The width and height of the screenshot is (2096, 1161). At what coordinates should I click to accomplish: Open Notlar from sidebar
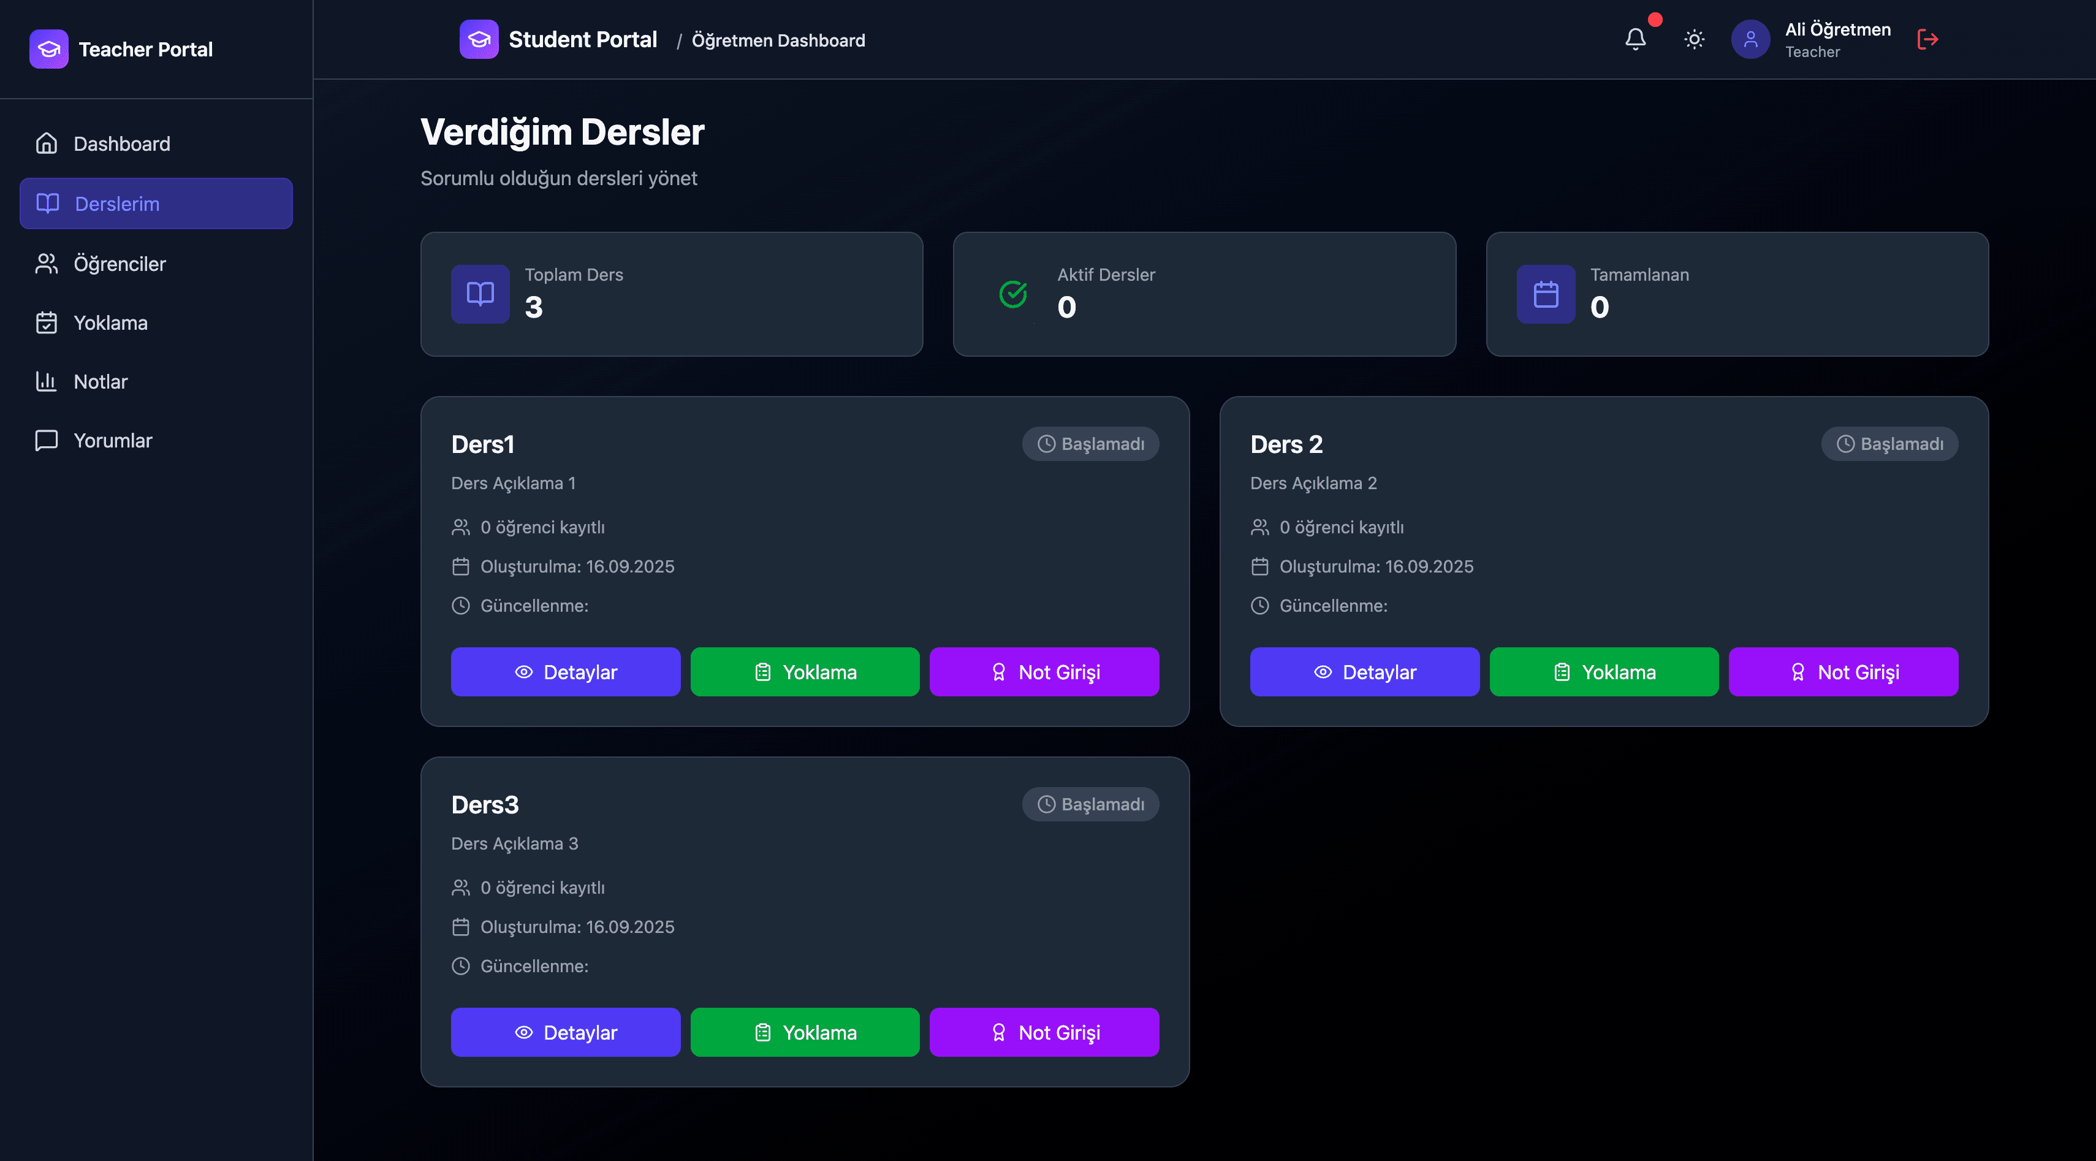[x=100, y=381]
